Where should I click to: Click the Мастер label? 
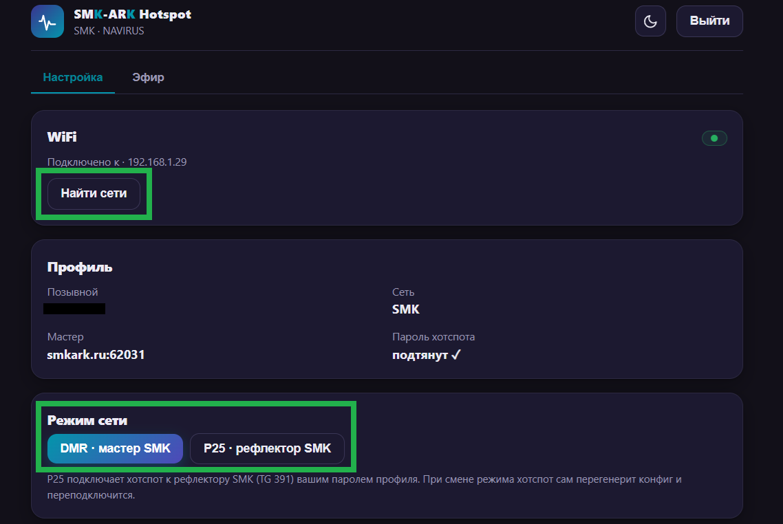[x=65, y=337]
